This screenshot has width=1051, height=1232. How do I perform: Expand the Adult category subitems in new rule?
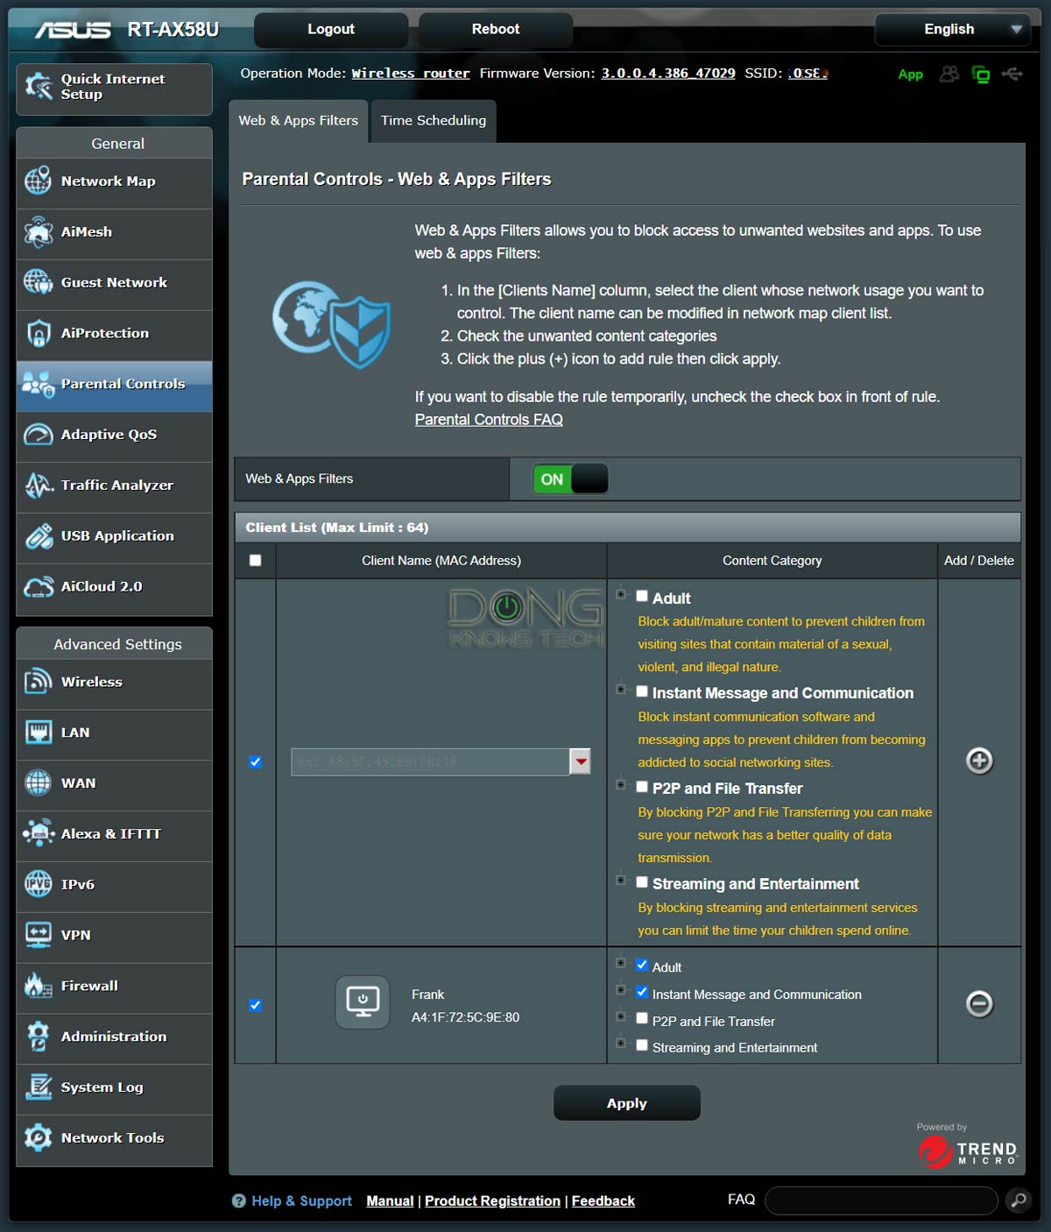click(x=621, y=594)
